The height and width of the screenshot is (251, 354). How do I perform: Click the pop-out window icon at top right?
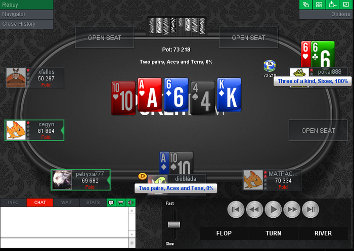click(346, 5)
